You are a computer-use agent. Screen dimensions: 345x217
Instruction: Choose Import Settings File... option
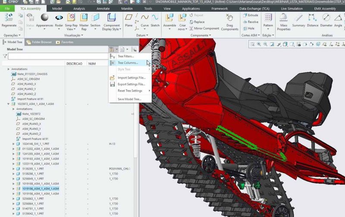pyautogui.click(x=130, y=78)
